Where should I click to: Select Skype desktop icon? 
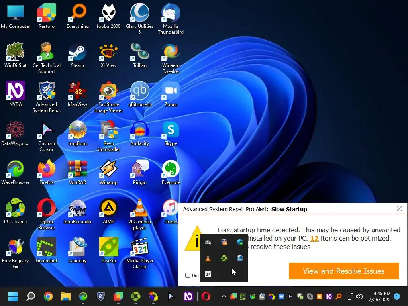pyautogui.click(x=171, y=133)
